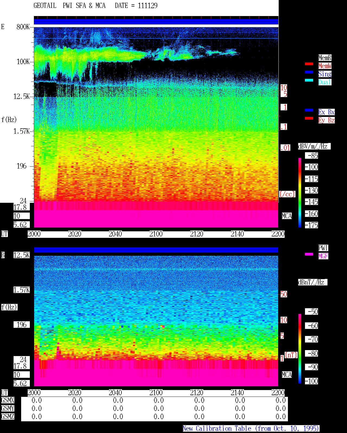
Task: Click the magenta MGF legend swatch
Action: click(309, 254)
